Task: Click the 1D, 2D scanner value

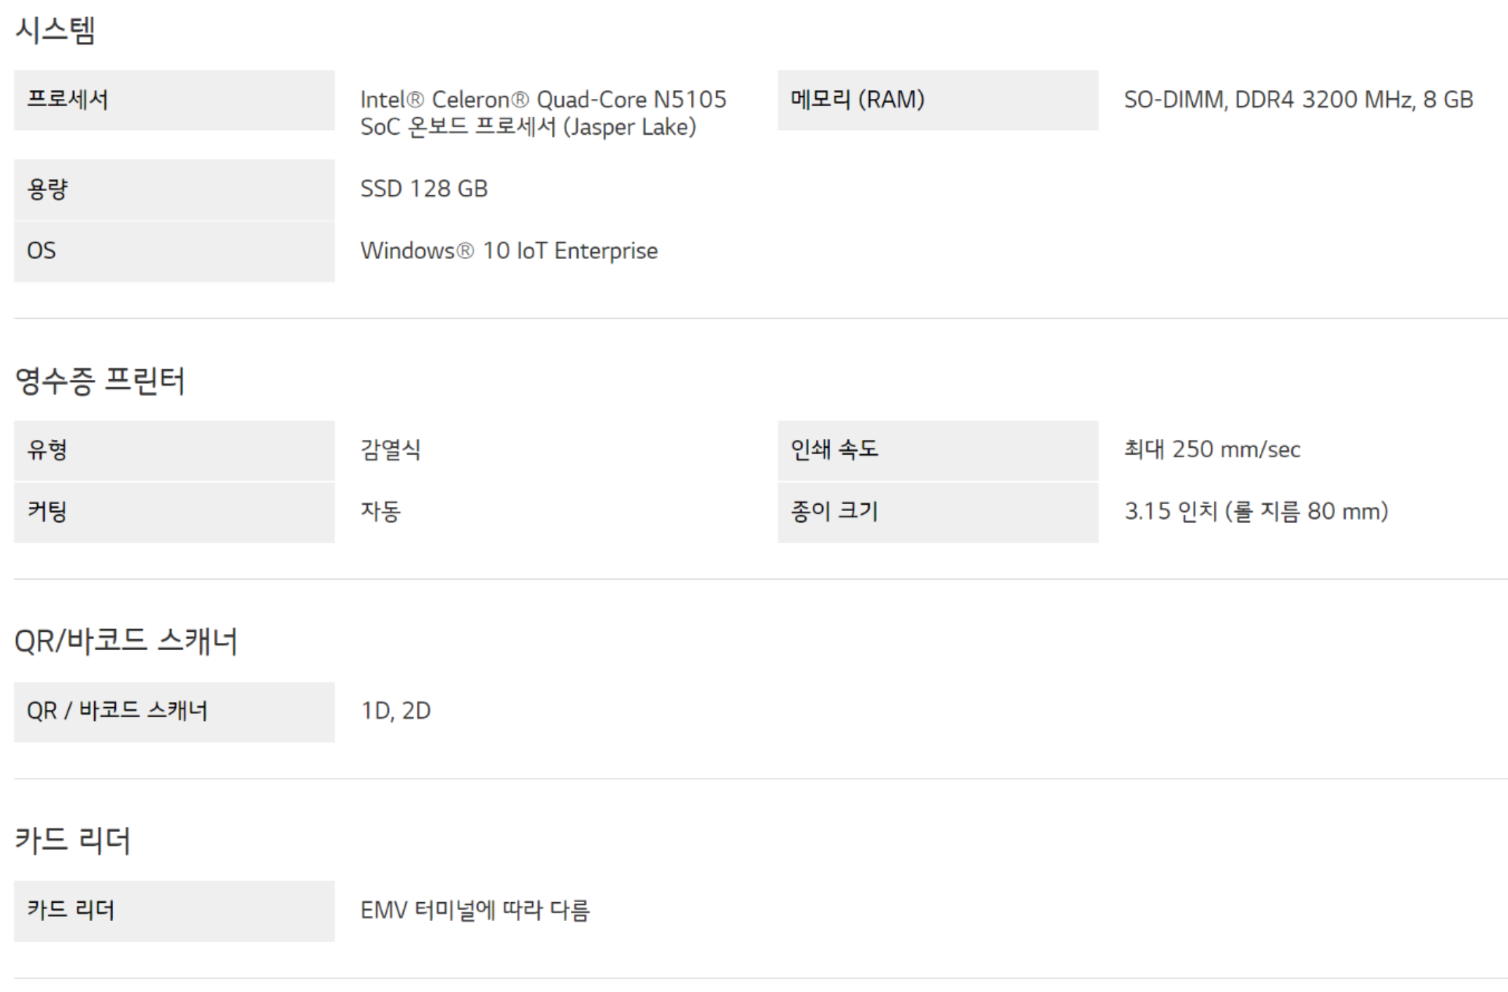Action: pos(395,711)
